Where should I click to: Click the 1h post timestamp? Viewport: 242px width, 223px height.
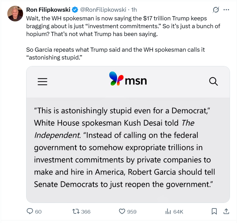pyautogui.click(x=134, y=10)
